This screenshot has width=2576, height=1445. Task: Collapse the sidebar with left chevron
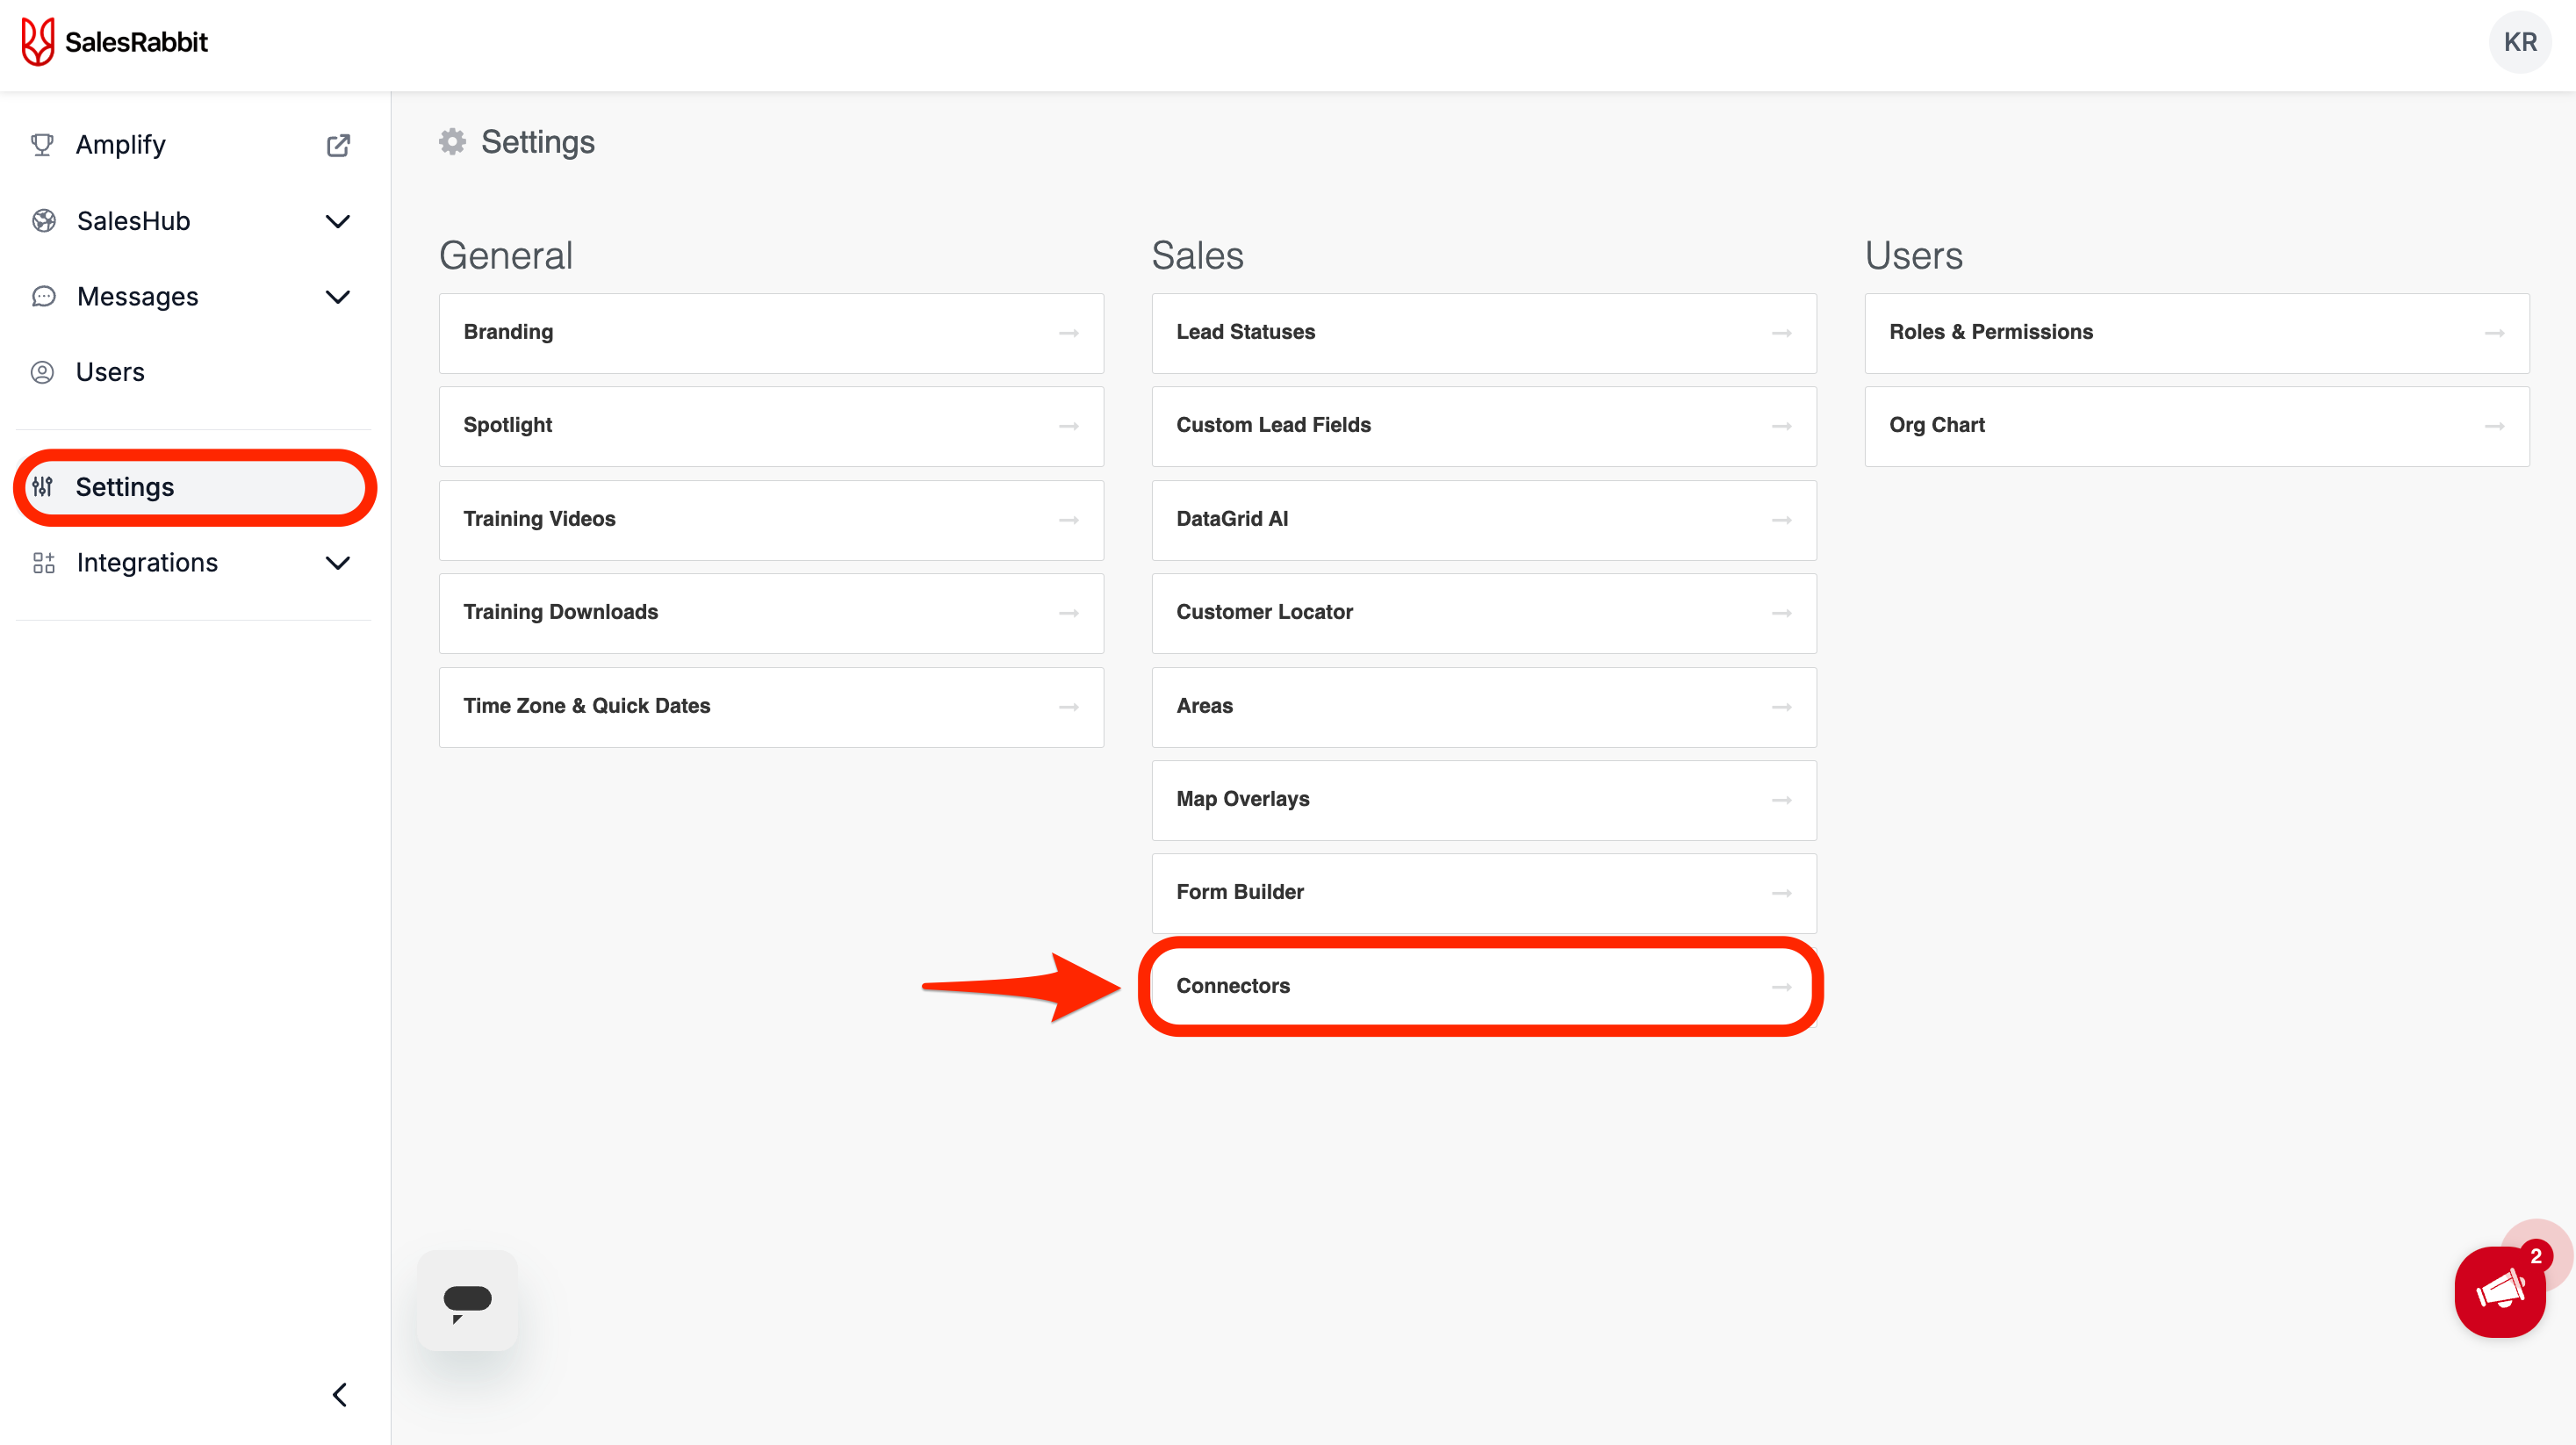[340, 1394]
